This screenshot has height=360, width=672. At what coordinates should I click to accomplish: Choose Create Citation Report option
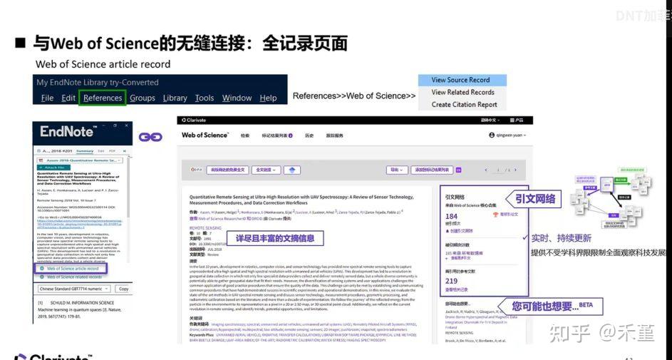point(462,105)
